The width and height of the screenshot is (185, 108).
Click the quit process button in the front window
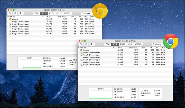pos(81,44)
